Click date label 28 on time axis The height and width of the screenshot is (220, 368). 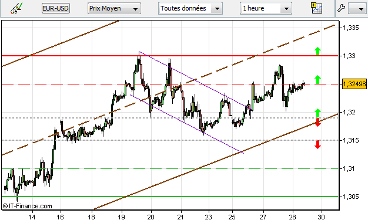point(292,217)
